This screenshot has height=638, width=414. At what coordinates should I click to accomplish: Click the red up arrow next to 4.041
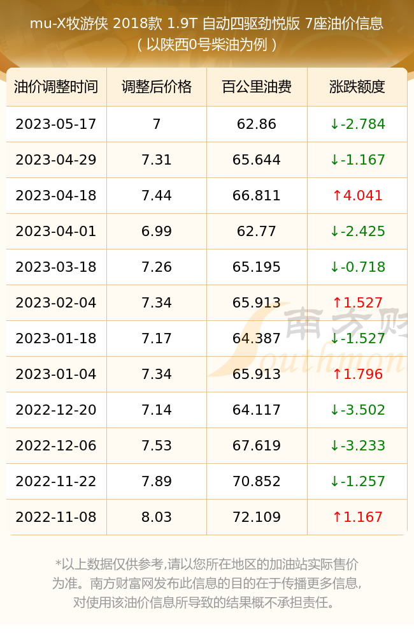(x=337, y=196)
